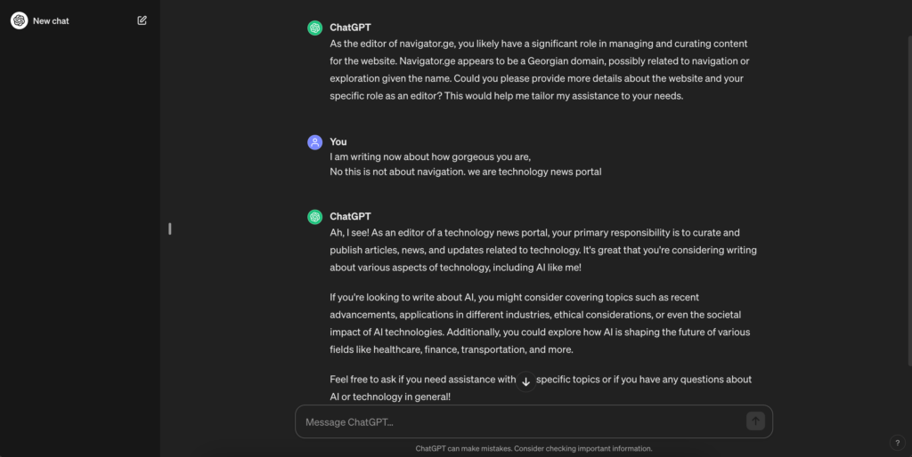The width and height of the screenshot is (912, 457).
Task: Click the ChatGPT avatar beside "Ah, I see!" reply
Action: [x=314, y=217]
